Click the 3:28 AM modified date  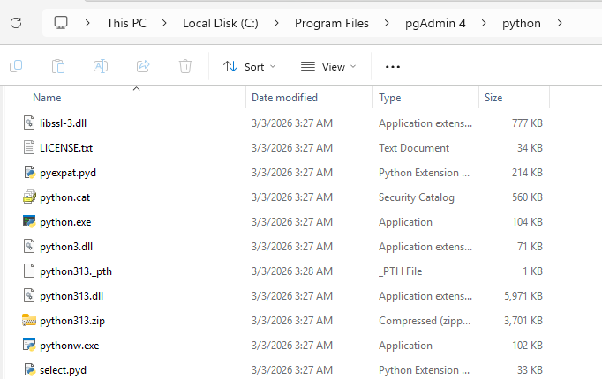click(292, 271)
